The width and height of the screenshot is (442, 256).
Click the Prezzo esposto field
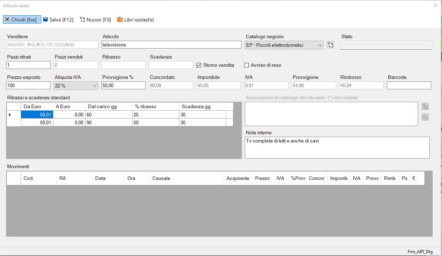[x=28, y=85]
